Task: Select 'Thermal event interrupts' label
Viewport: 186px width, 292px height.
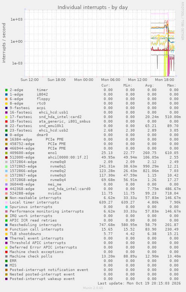Action: [x=37, y=238]
